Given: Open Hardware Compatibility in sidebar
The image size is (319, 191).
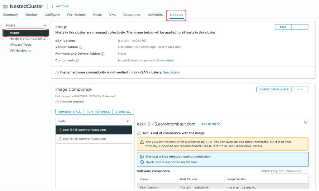Looking at the screenshot, I should tap(27, 39).
